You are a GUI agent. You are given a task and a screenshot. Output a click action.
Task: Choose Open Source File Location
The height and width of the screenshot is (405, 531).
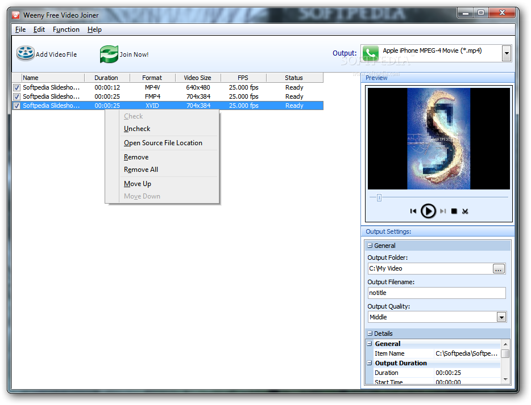tap(163, 143)
